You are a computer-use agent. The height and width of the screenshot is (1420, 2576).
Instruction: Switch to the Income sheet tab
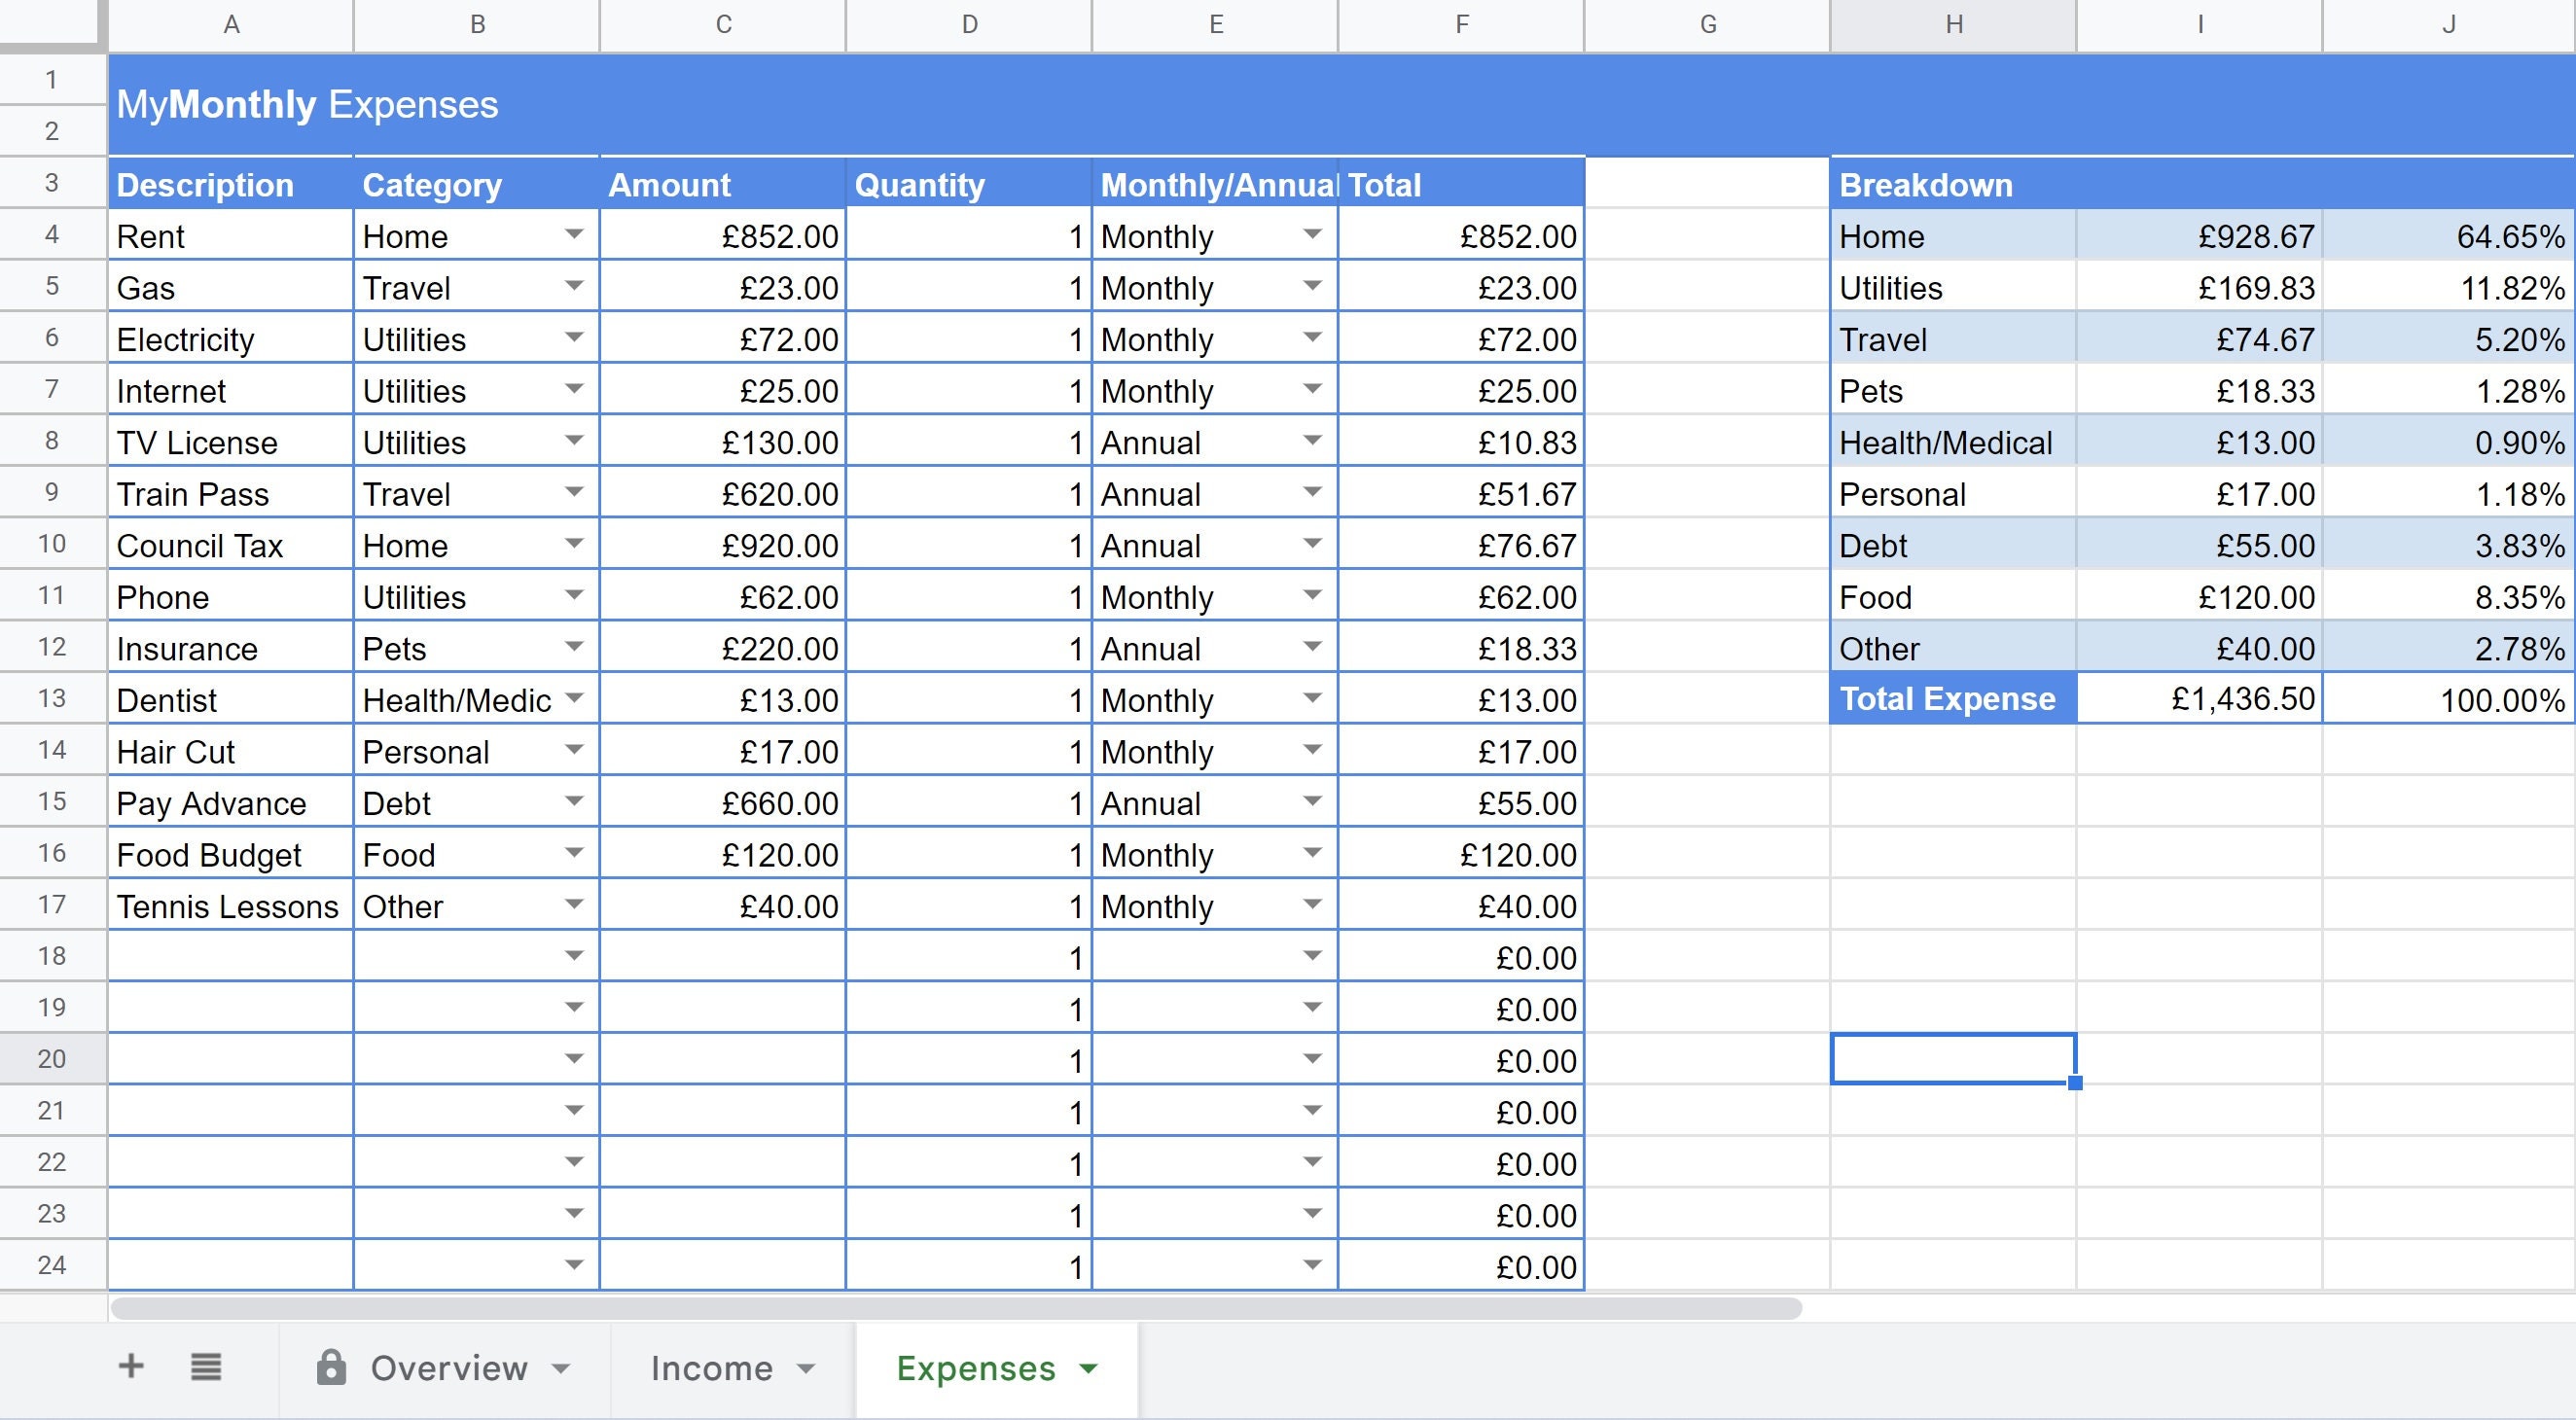pos(710,1368)
